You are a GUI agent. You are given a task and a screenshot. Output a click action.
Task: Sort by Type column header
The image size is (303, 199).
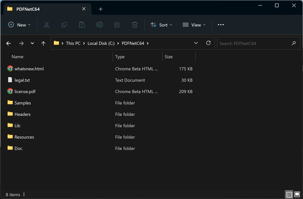pos(120,57)
